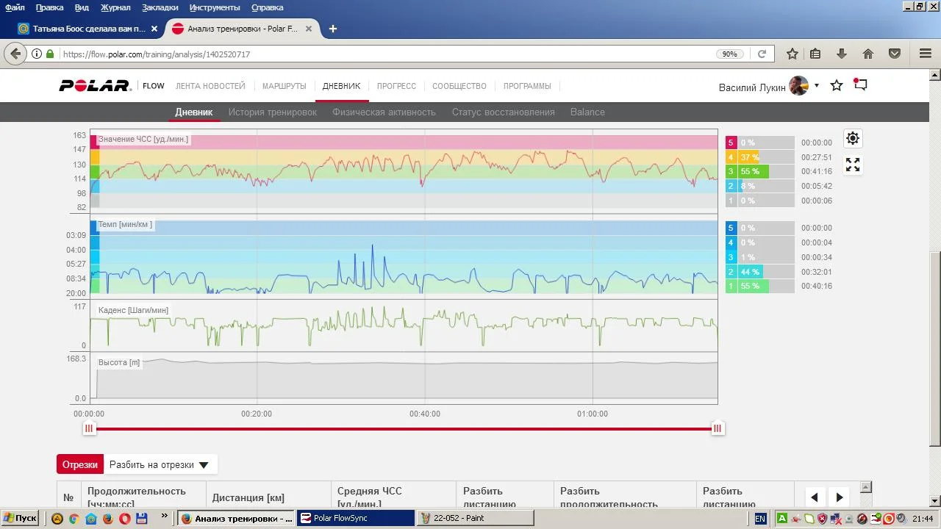Switch to История тренировок tab
This screenshot has height=529, width=941.
pos(272,112)
